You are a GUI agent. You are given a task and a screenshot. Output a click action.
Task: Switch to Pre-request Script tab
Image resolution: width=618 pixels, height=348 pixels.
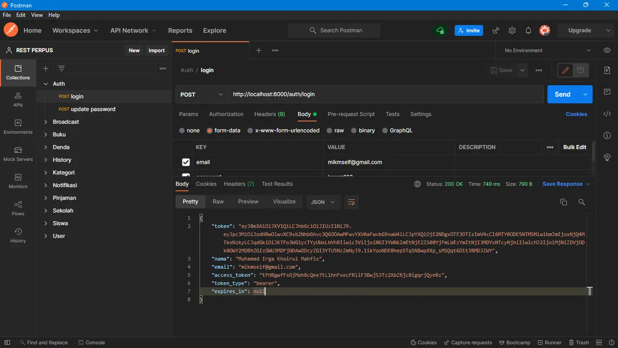point(351,115)
